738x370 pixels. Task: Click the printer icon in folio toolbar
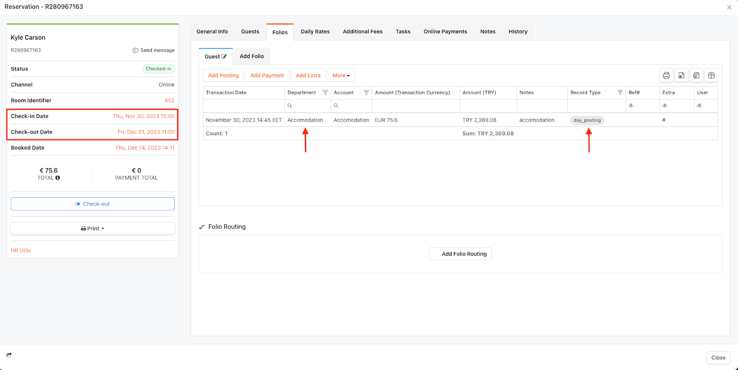coord(666,76)
